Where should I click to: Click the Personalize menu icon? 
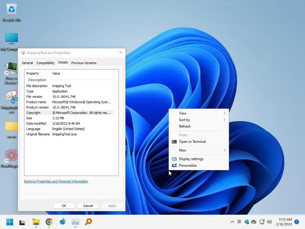coord(174,165)
